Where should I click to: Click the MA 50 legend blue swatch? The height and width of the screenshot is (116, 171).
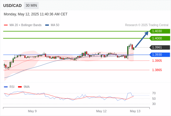(47, 25)
